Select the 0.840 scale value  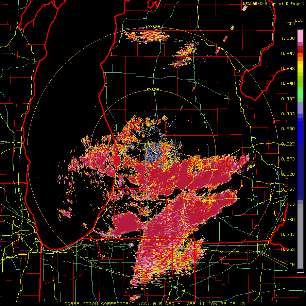(x=288, y=84)
